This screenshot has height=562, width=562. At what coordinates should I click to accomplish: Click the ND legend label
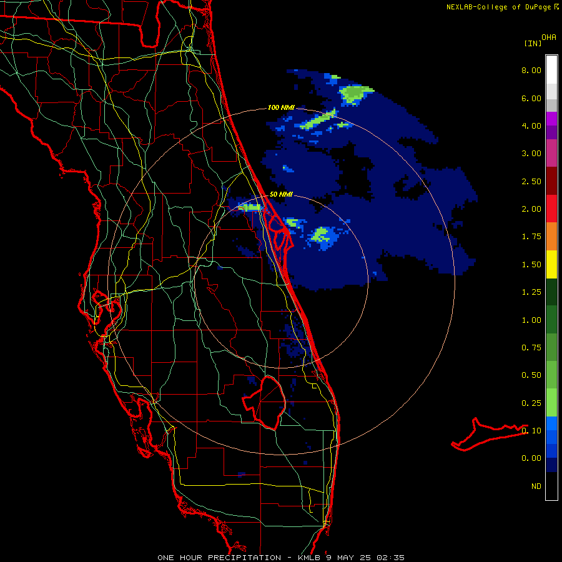pyautogui.click(x=536, y=486)
